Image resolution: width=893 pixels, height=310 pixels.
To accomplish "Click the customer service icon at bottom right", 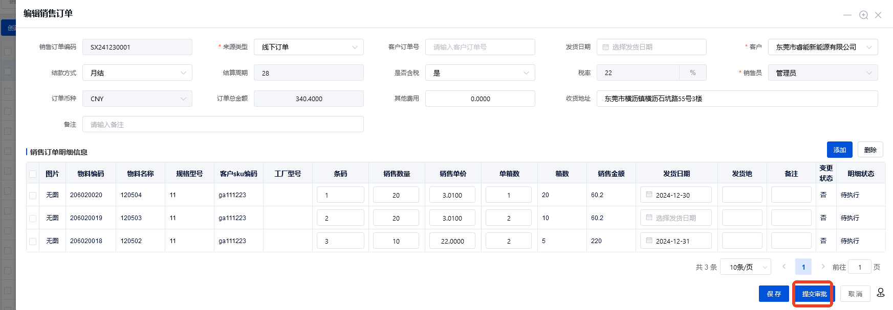I will click(880, 293).
